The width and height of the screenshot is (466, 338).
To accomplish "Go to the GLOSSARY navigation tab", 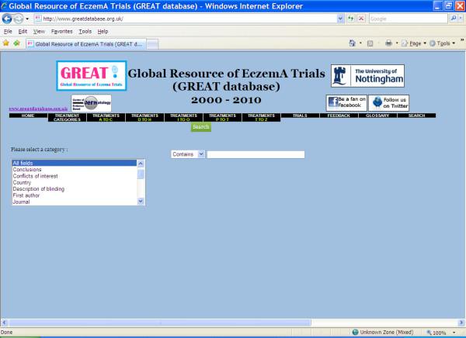I will pyautogui.click(x=378, y=116).
